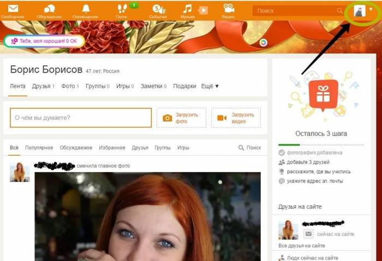Image resolution: width=382 pixels, height=261 pixels.
Task: Open the Messages envelope icon
Action: click(x=13, y=9)
